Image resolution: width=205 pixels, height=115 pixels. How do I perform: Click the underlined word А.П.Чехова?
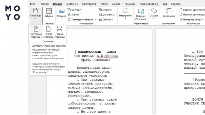(x=107, y=56)
